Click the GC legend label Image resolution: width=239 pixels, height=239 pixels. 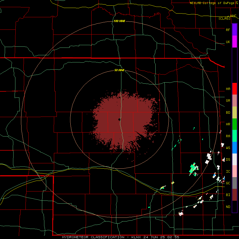228,183
